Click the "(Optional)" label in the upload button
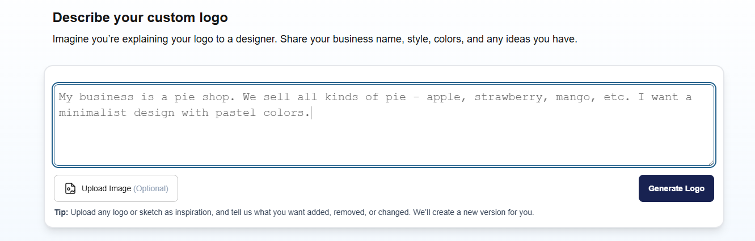Screen dimensions: 755x241 tap(151, 188)
